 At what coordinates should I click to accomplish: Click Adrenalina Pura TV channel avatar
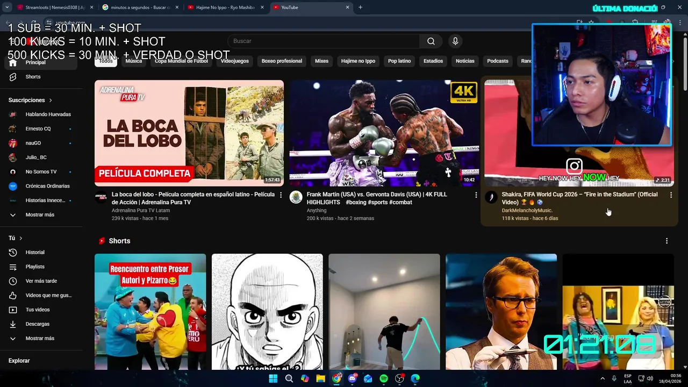(101, 197)
